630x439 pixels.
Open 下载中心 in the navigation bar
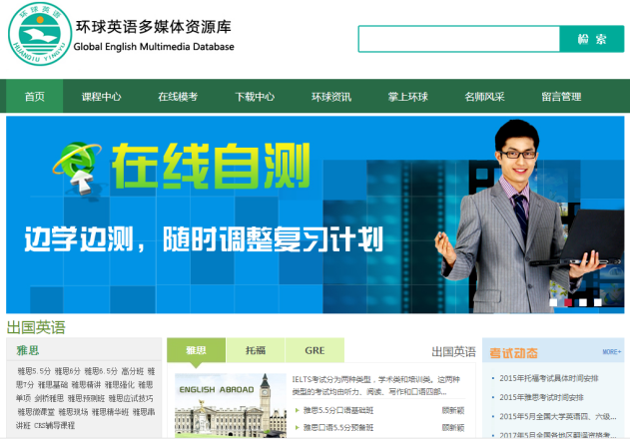pyautogui.click(x=255, y=97)
